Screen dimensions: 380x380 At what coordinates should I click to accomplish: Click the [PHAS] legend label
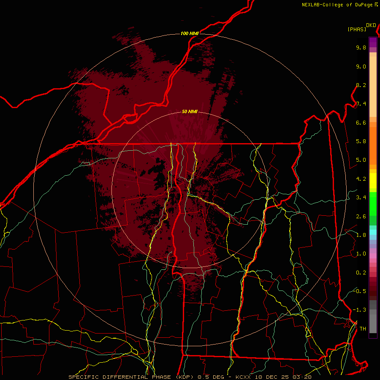(357, 29)
